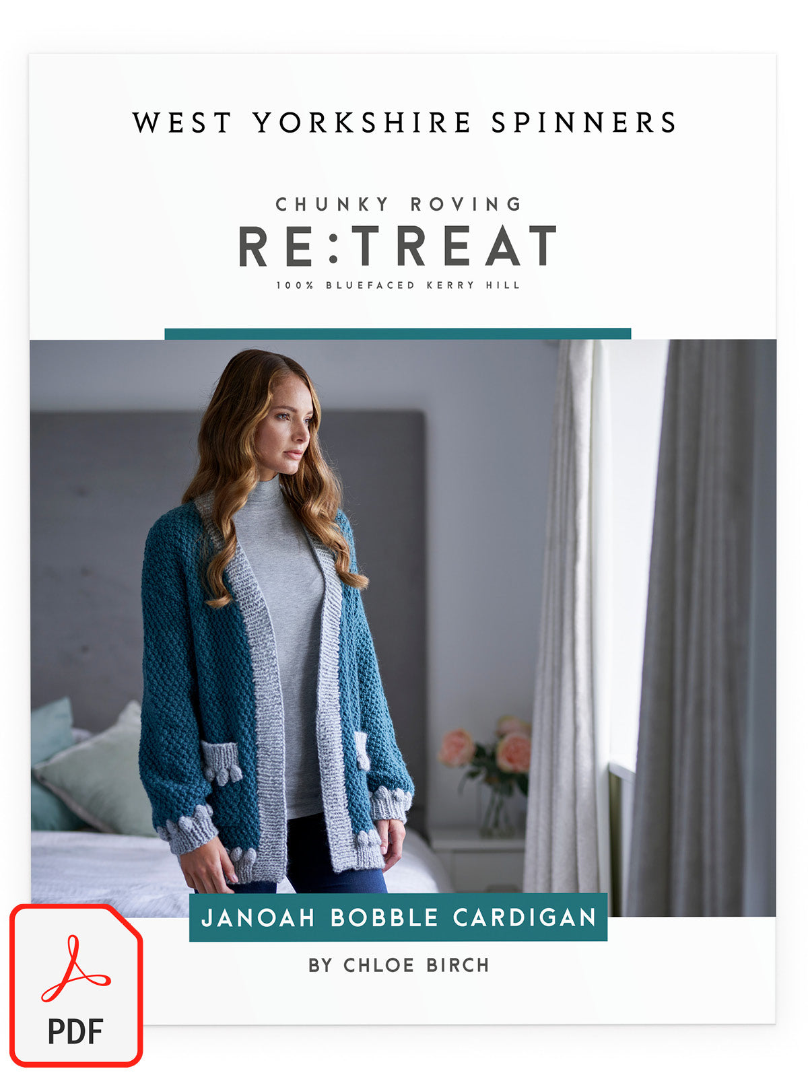Click the Janoah Bobble Cardigan banner

tap(398, 917)
